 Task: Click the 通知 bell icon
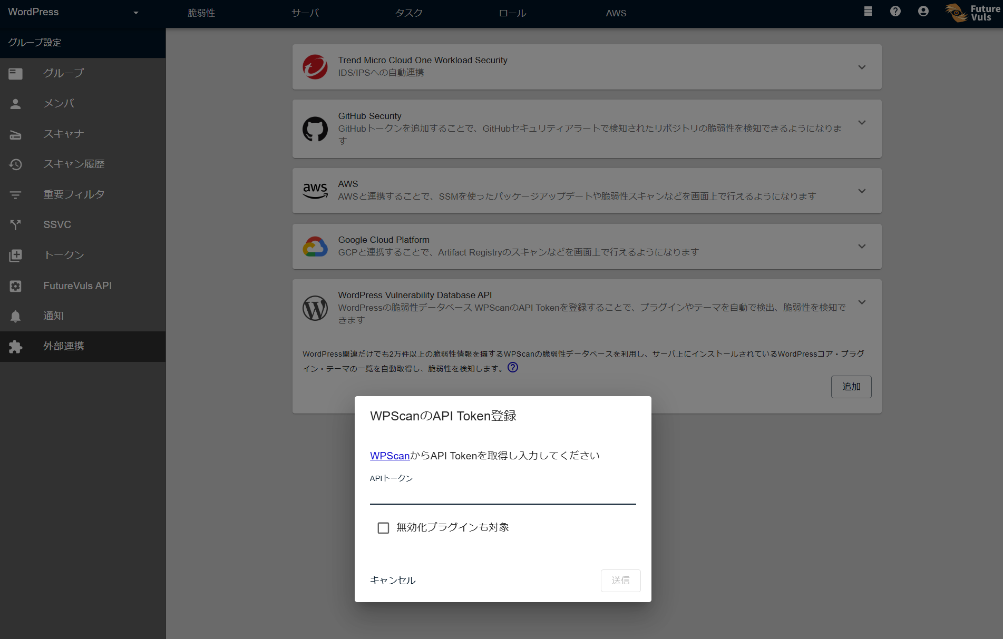click(x=15, y=316)
